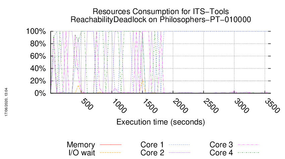Click the 20% y-axis label
The height and width of the screenshot is (159, 285).
coord(38,81)
